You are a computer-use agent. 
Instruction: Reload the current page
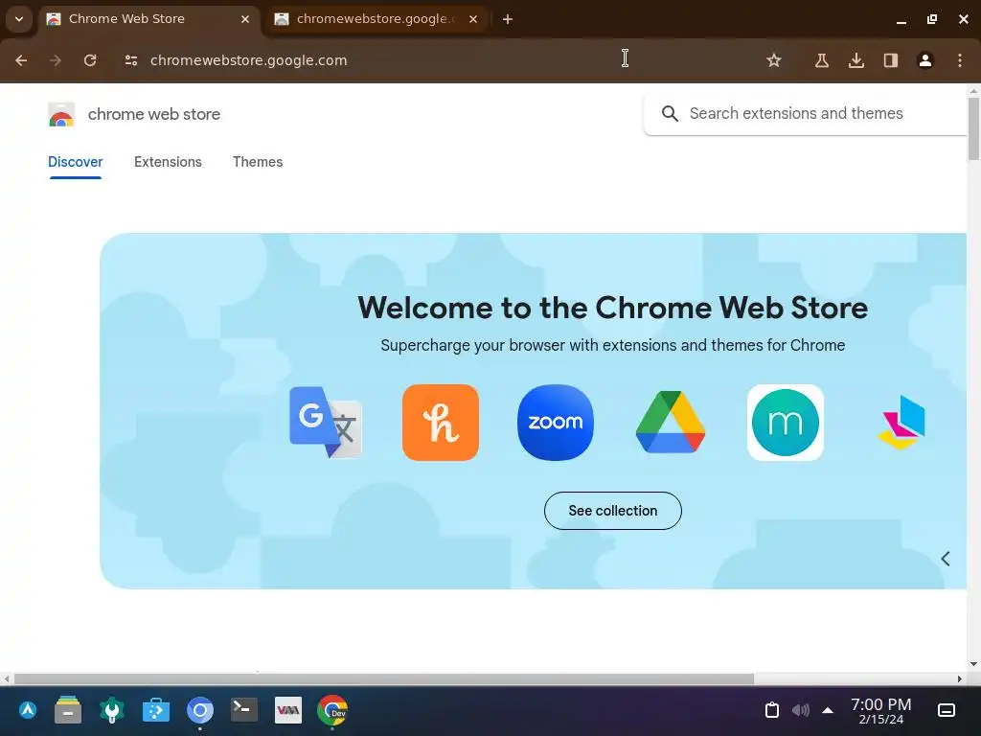point(90,60)
